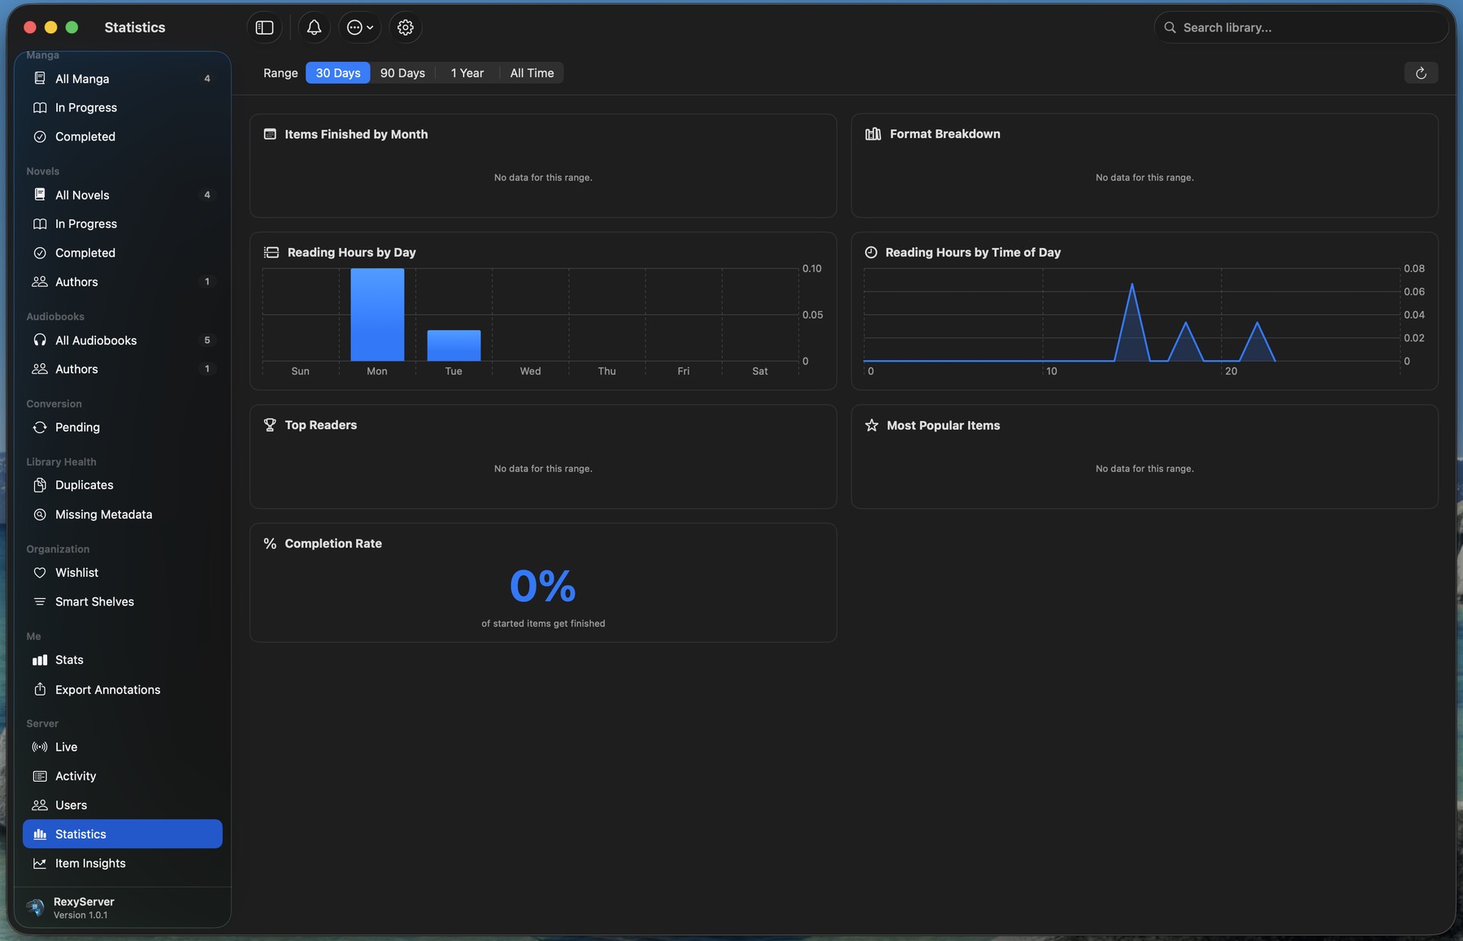Open the Wishlist

[x=122, y=573]
